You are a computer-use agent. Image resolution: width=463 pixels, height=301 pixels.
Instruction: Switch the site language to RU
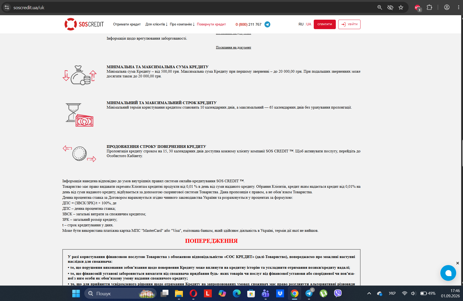pos(301,24)
